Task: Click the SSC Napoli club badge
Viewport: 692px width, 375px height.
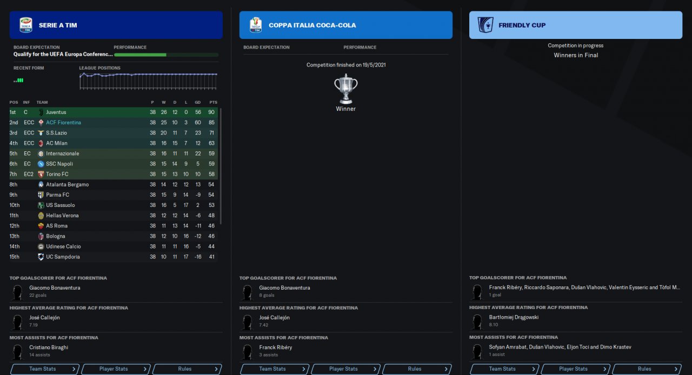Action: 41,164
